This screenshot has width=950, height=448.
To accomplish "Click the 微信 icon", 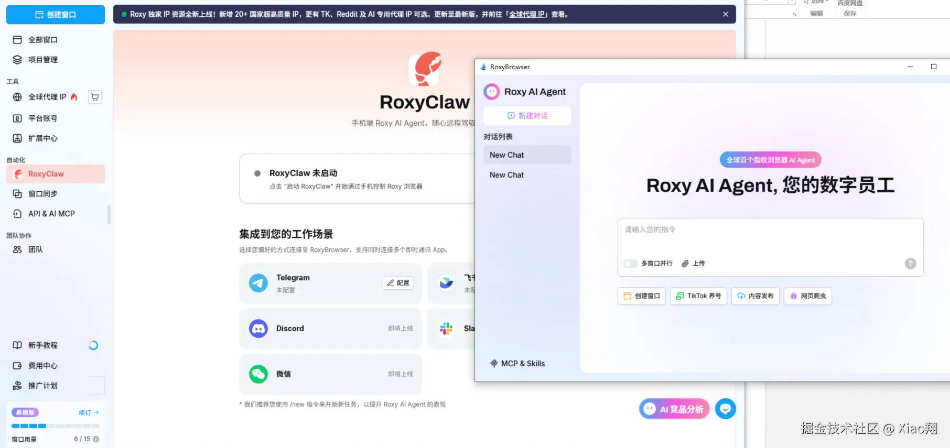I will coord(258,374).
